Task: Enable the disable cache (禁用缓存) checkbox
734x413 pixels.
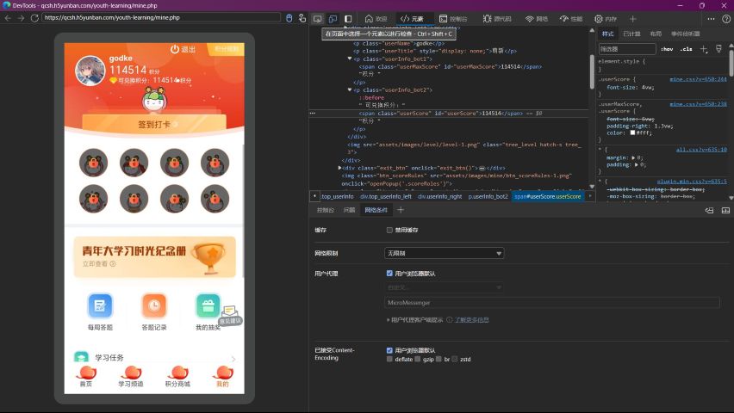Action: tap(389, 230)
